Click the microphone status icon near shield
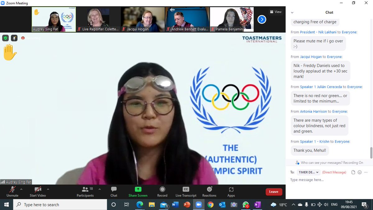Viewport: 373px width, 210px height. [14, 38]
